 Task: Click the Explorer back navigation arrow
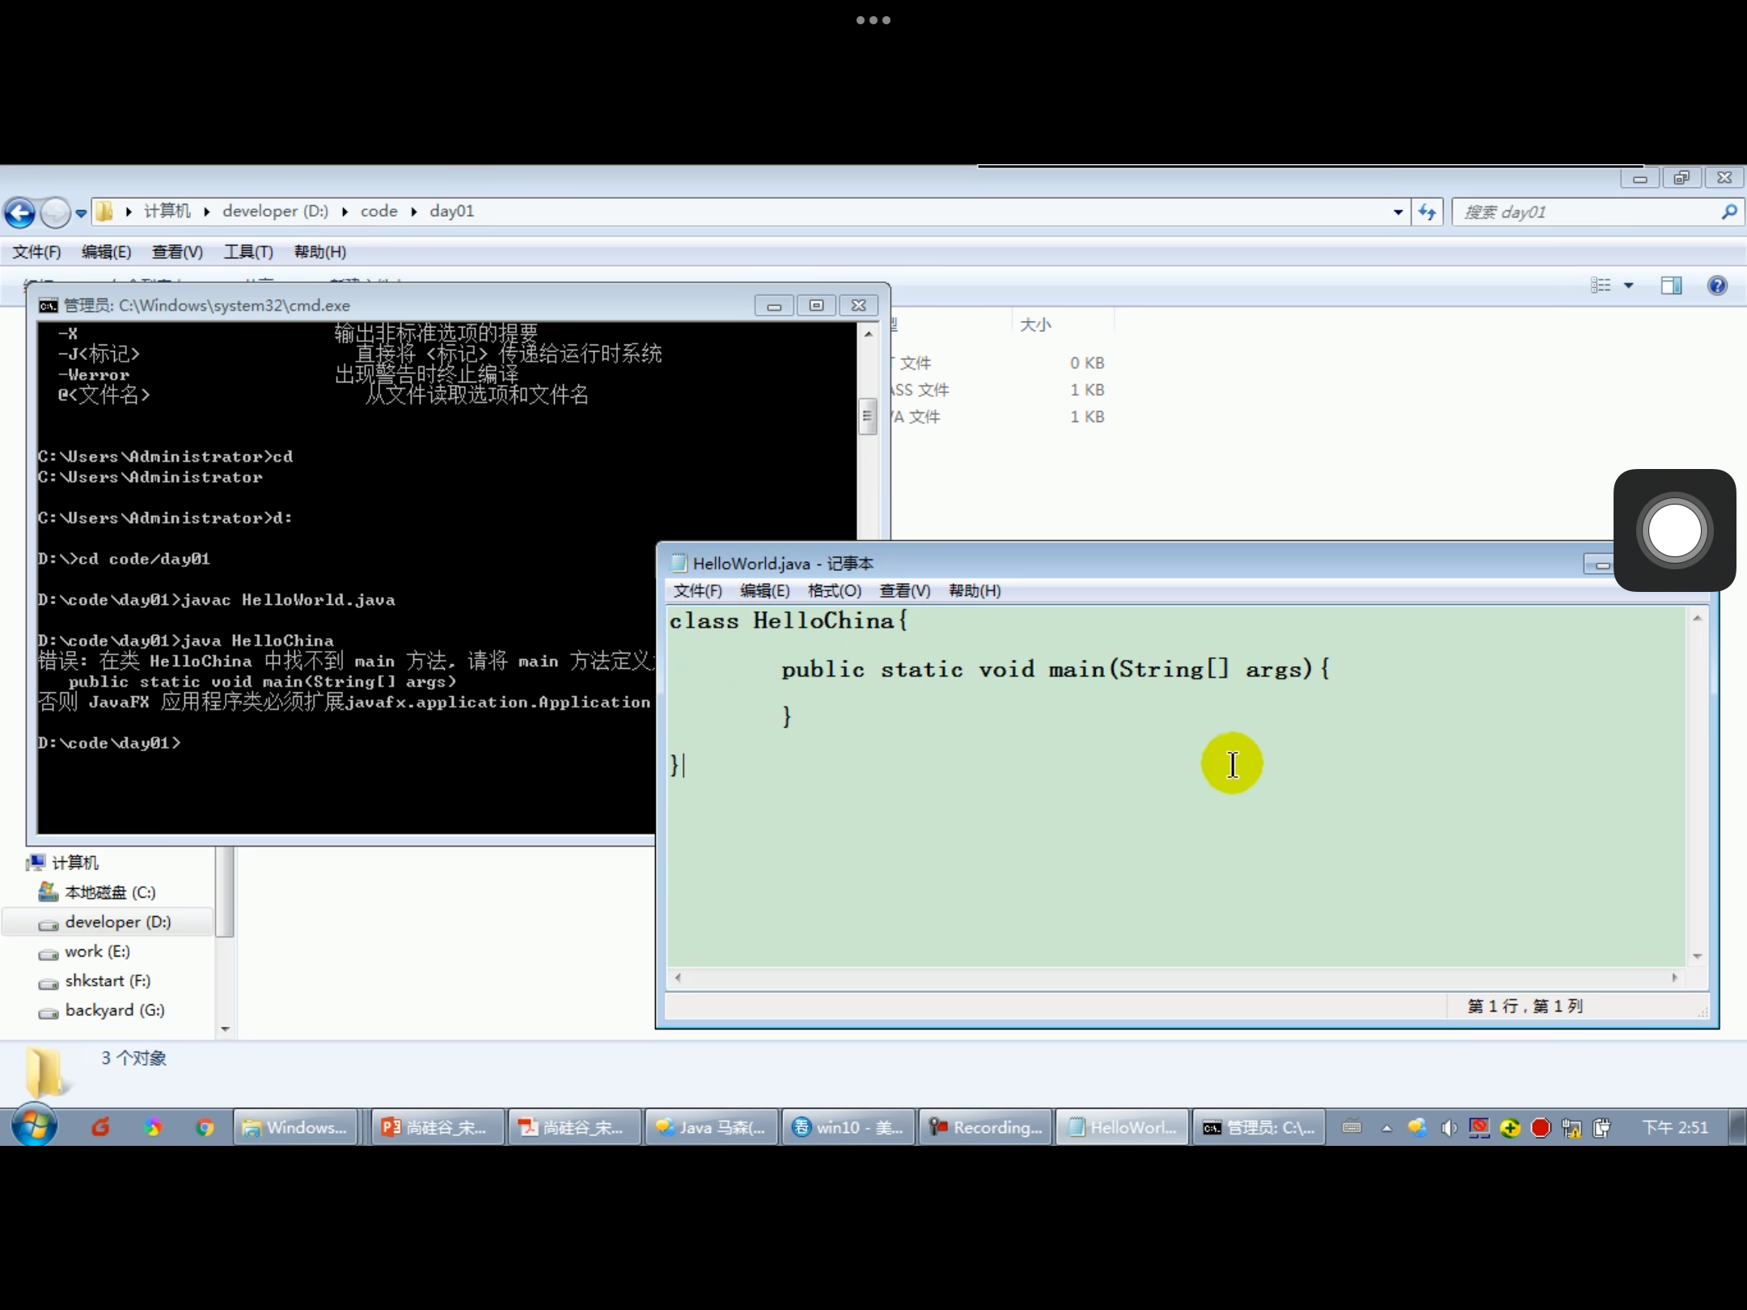20,213
